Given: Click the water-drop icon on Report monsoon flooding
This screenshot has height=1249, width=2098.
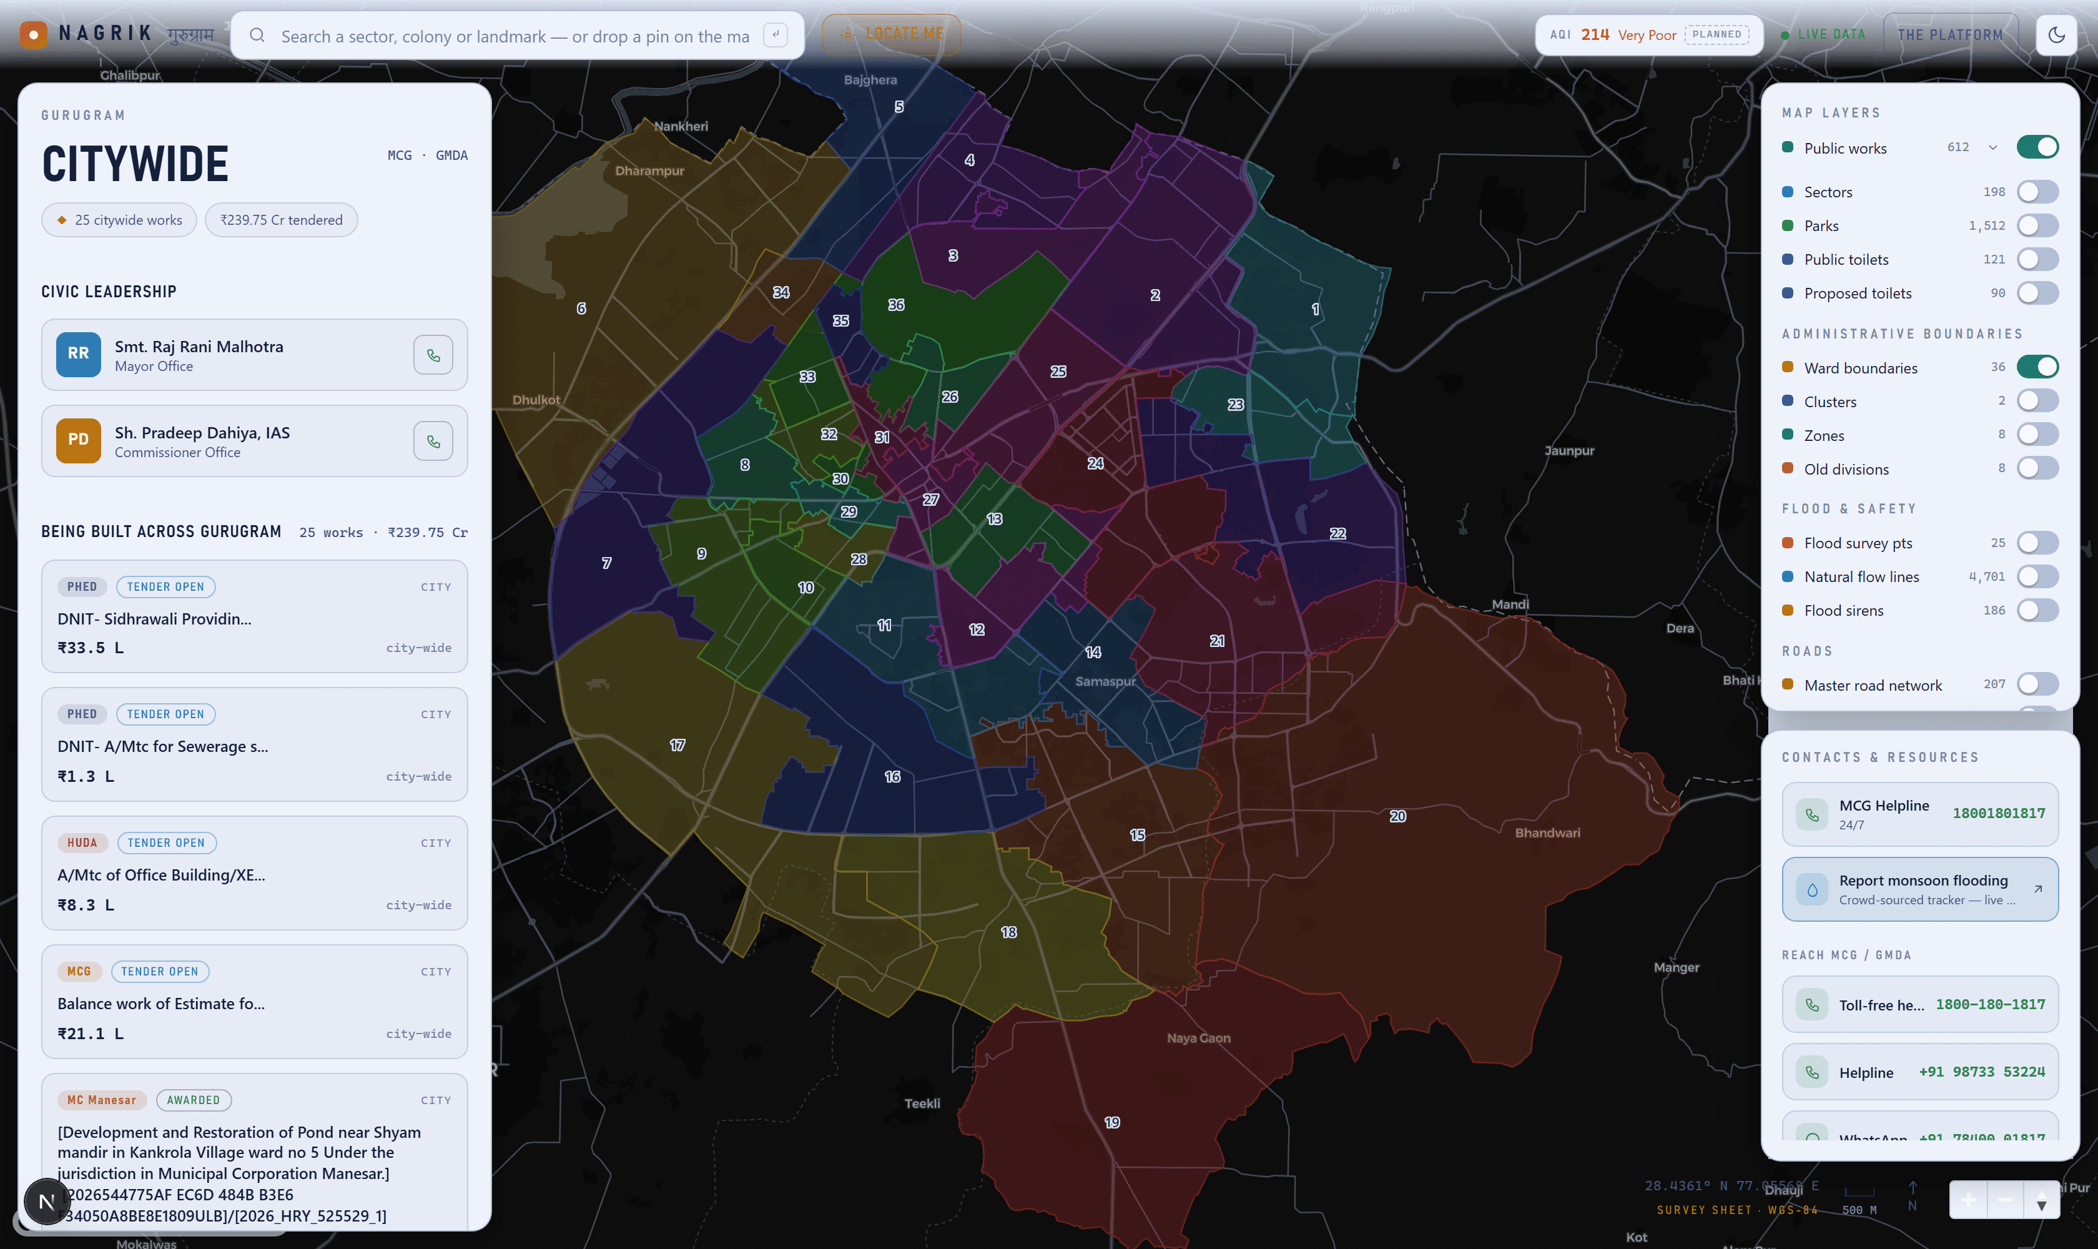Looking at the screenshot, I should pyautogui.click(x=1812, y=890).
